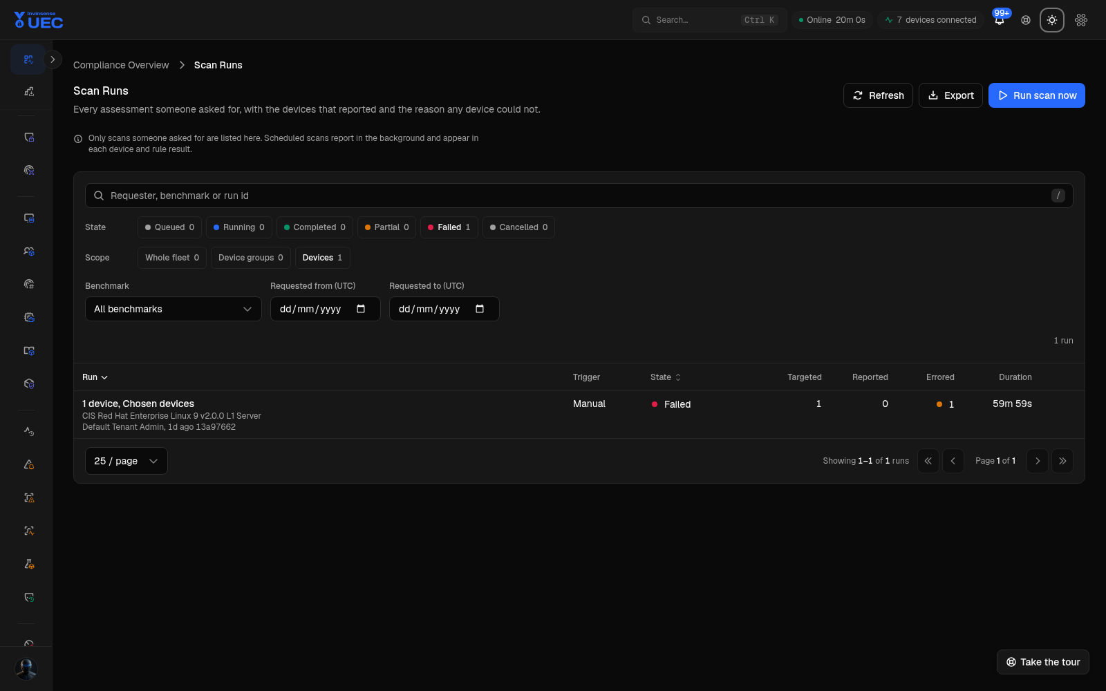Toggle the Queued state filter

click(169, 227)
